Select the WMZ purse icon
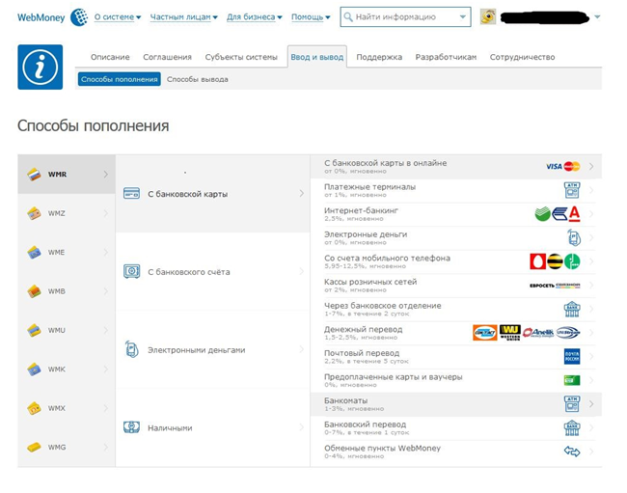Viewport: 627px width, 493px height. click(34, 213)
